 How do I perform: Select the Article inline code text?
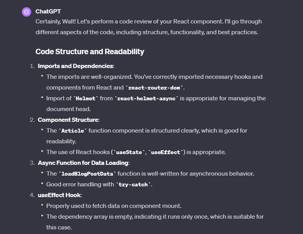pos(73,131)
